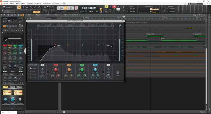Click the metronome icon near tempo

[x=101, y=12]
